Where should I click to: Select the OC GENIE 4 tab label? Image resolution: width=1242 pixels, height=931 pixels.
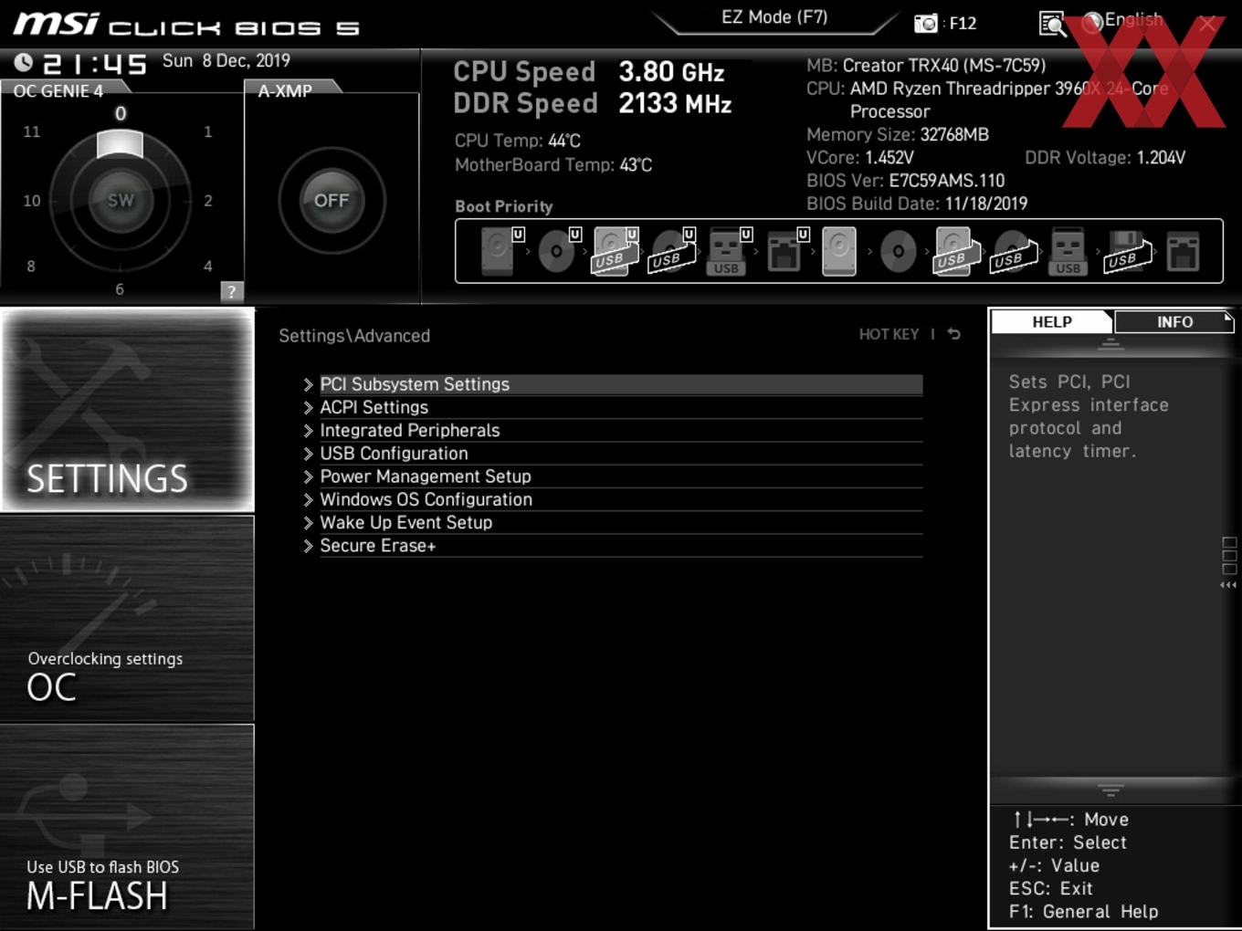58,91
